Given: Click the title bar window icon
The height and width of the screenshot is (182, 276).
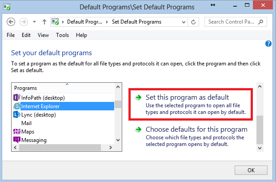Looking at the screenshot, I should (x=7, y=7).
